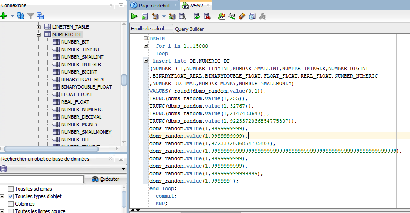Collapse the BEGIN code block
This screenshot has height=213, width=410.
(x=145, y=38)
